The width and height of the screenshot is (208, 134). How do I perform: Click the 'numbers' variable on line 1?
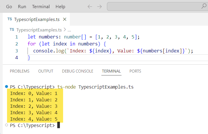click(48, 37)
